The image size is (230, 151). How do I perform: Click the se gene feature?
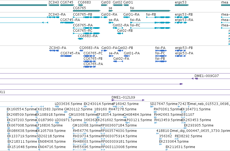pos(111,11)
